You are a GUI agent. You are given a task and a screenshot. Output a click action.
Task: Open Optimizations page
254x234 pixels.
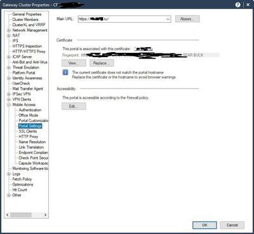(22, 184)
